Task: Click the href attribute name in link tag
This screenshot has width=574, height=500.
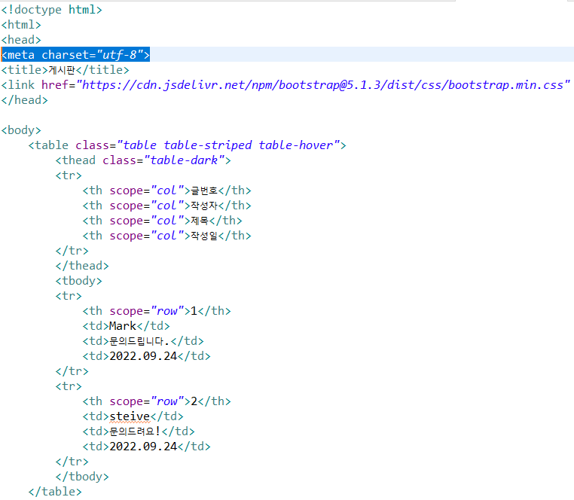Action: coord(55,85)
